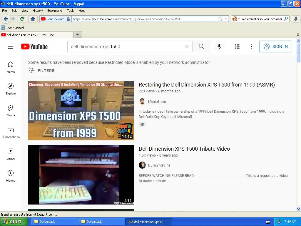Open Shorts in YouTube sidebar
Image resolution: width=301 pixels, height=226 pixels.
click(x=11, y=111)
